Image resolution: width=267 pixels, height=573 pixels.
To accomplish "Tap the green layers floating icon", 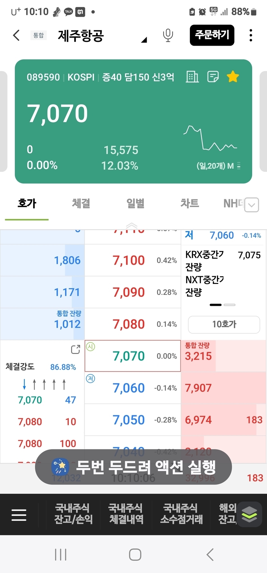I will point(249,514).
